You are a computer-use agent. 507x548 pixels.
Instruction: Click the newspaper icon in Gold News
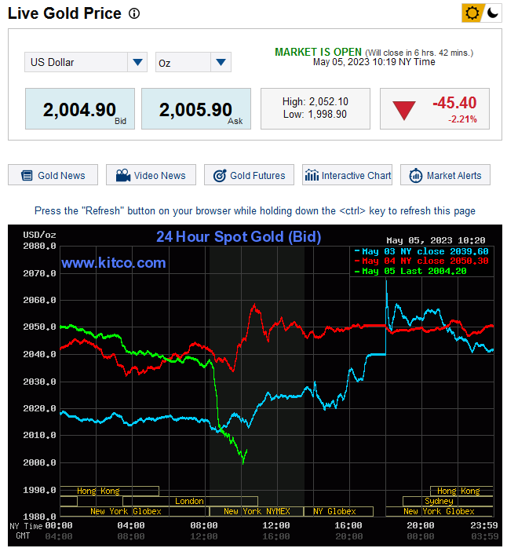click(x=27, y=175)
